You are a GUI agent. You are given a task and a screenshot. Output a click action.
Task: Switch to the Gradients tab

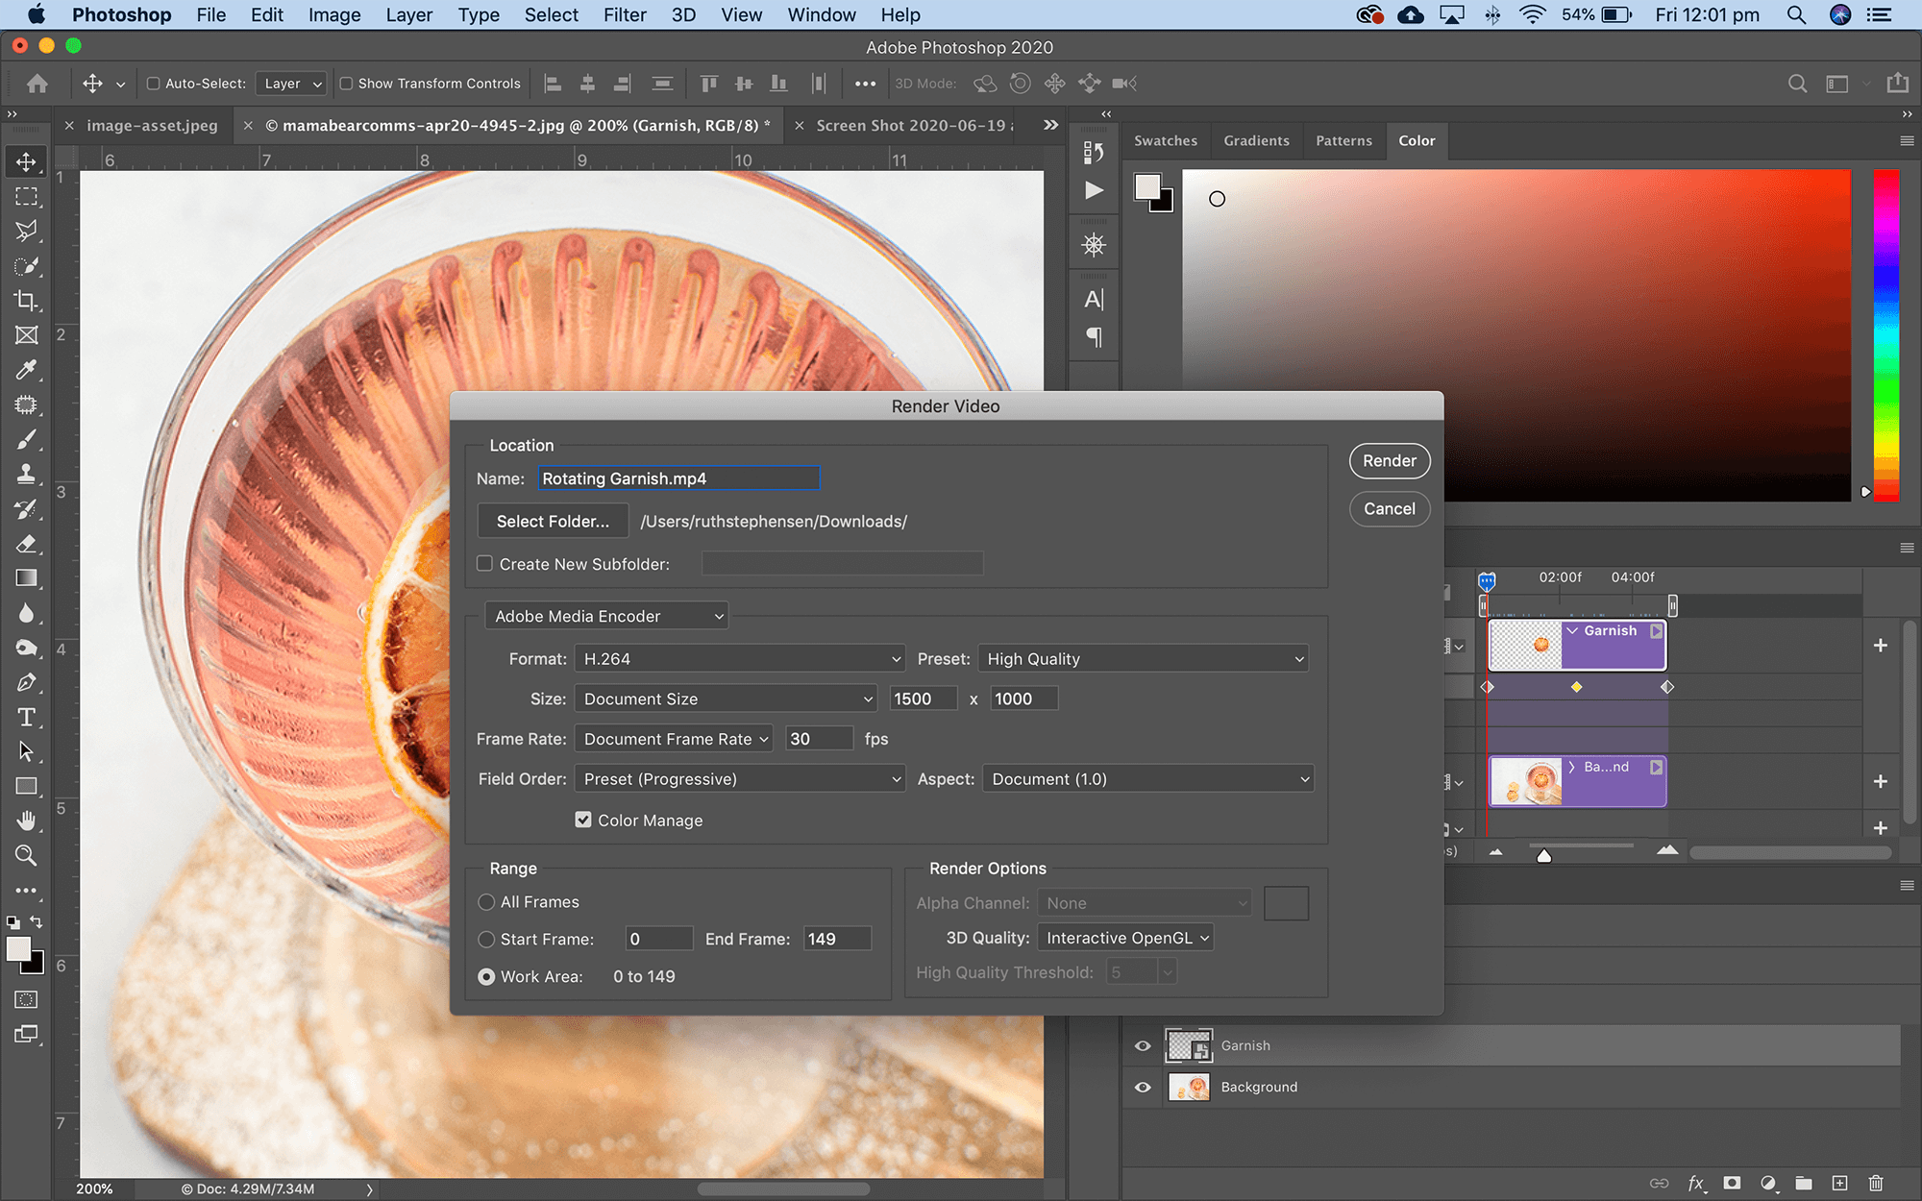point(1256,140)
